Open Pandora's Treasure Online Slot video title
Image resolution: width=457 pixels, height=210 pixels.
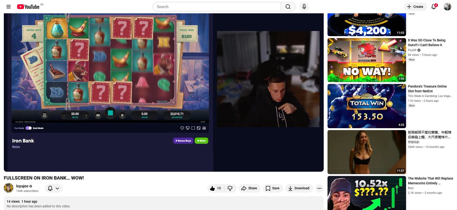click(427, 89)
